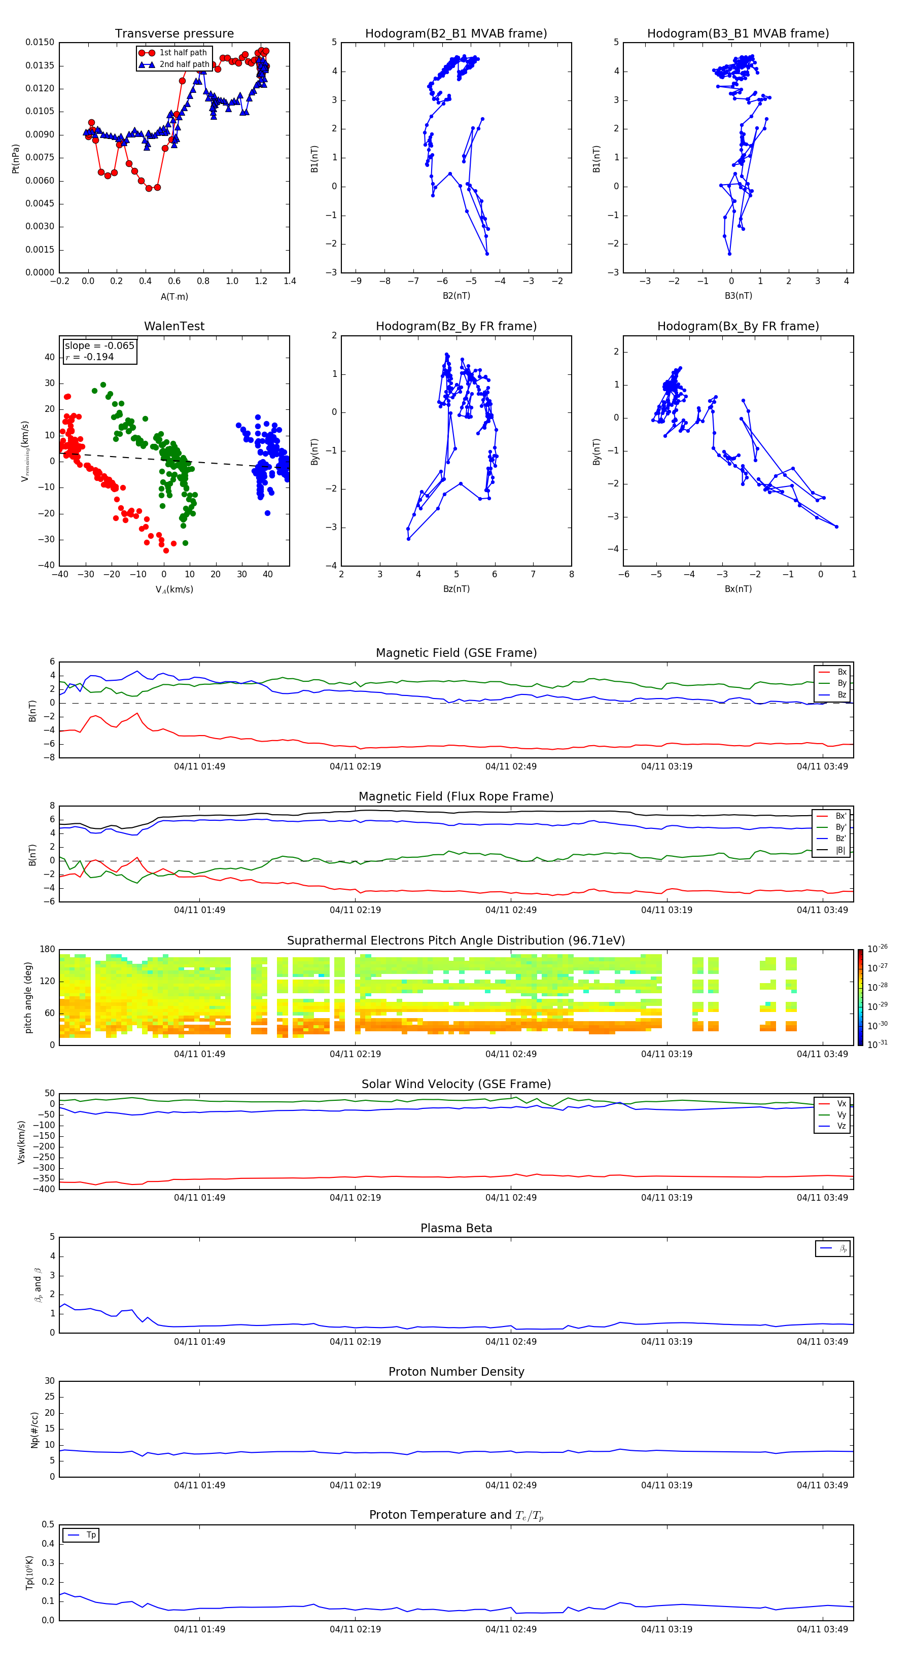913x1674 pixels.
Task: Click 'Np(#/cc)' axis label
Action: pos(34,1429)
